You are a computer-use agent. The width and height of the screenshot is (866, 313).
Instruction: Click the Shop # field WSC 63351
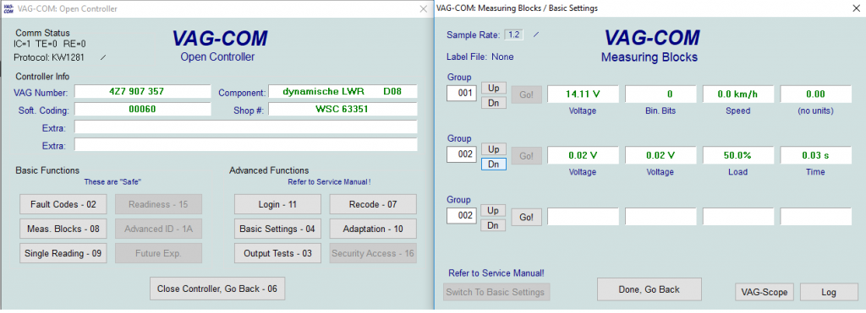tap(343, 109)
